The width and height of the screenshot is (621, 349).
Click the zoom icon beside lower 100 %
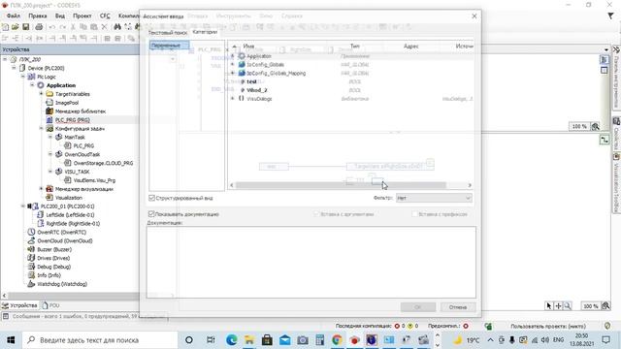605,306
